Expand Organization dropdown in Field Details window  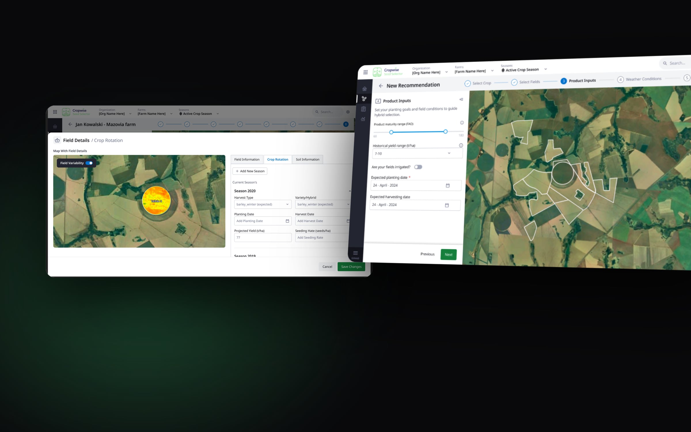coord(130,114)
